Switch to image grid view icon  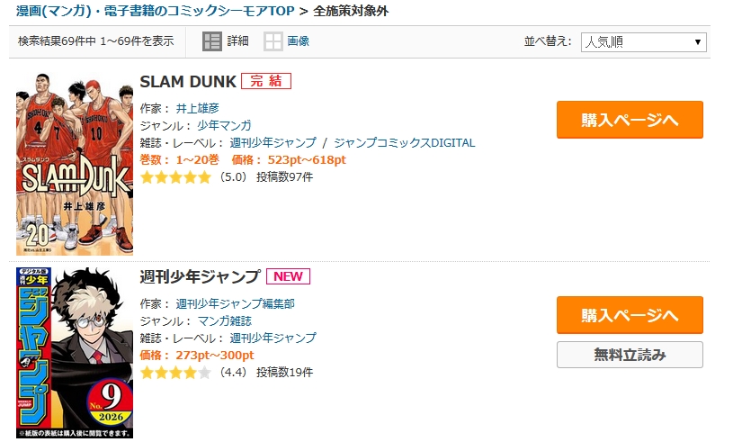click(273, 41)
